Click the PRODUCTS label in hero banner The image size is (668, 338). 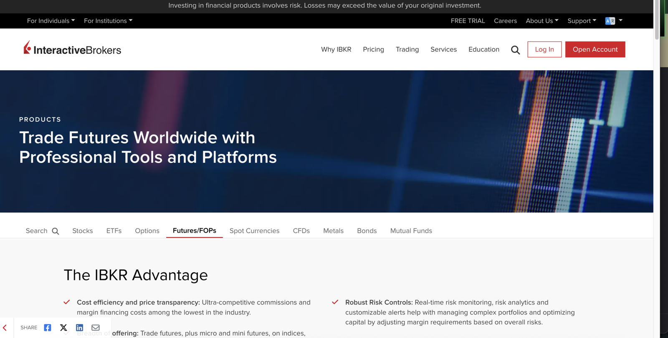click(40, 119)
